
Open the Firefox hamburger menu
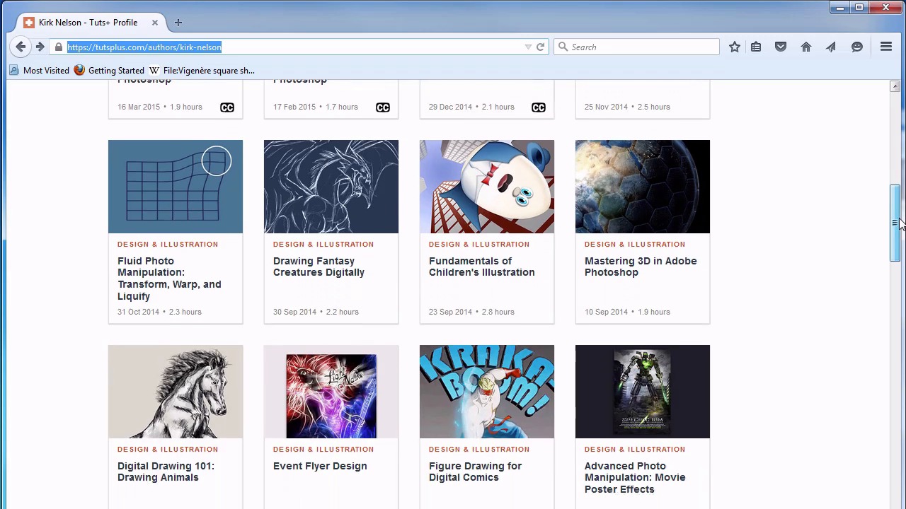tap(886, 47)
